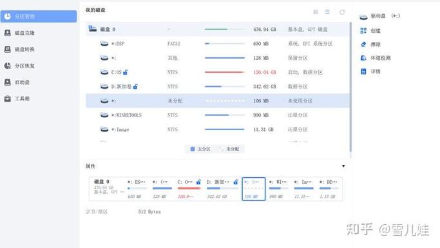
Task: Collapse the 属性 panel arrow
Action: click(x=343, y=166)
